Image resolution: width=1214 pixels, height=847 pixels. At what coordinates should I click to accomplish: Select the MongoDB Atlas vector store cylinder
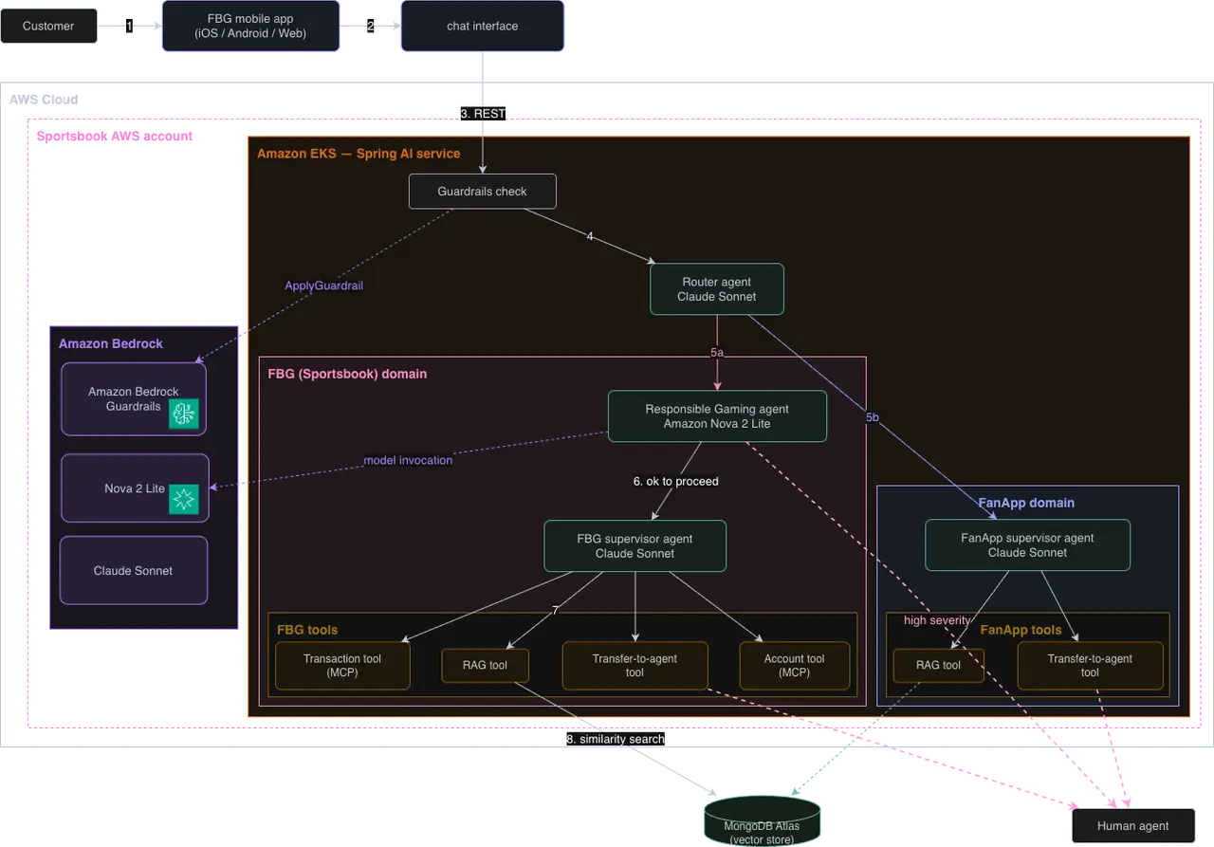pyautogui.click(x=762, y=820)
